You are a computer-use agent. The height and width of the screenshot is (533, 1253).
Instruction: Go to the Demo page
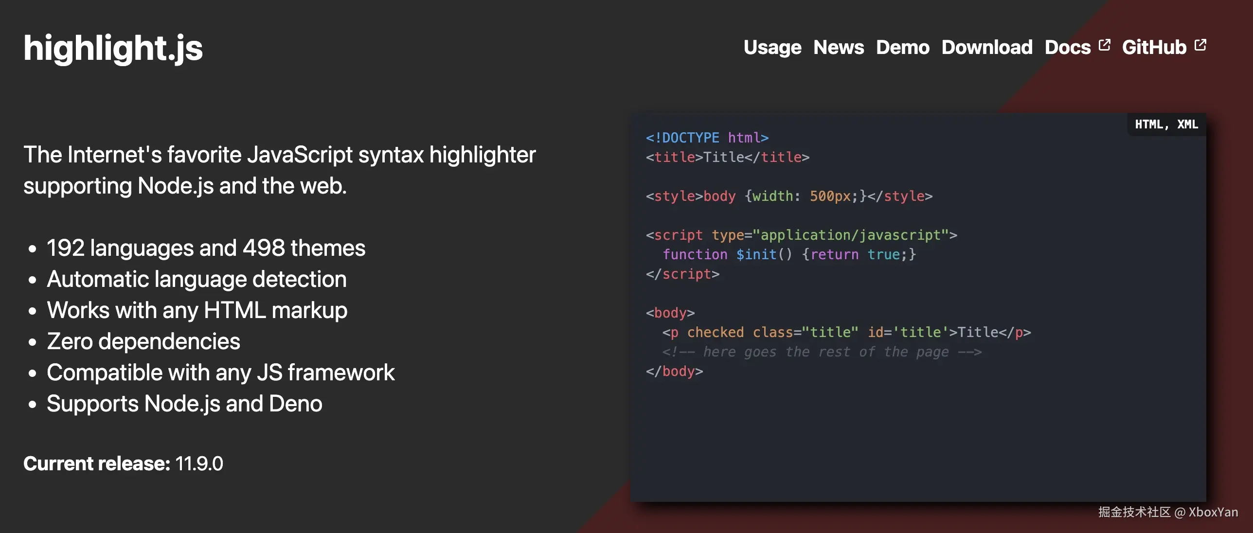[902, 47]
